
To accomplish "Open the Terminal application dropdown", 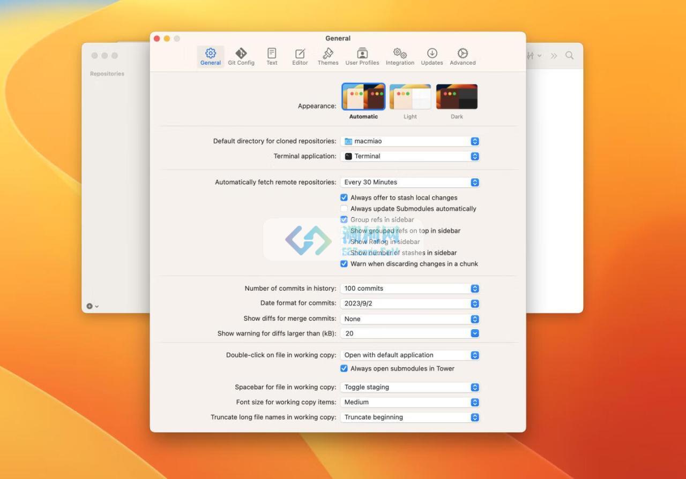I will pyautogui.click(x=410, y=156).
